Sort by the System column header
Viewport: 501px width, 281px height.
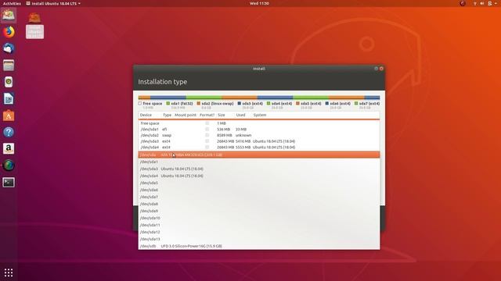[260, 115]
